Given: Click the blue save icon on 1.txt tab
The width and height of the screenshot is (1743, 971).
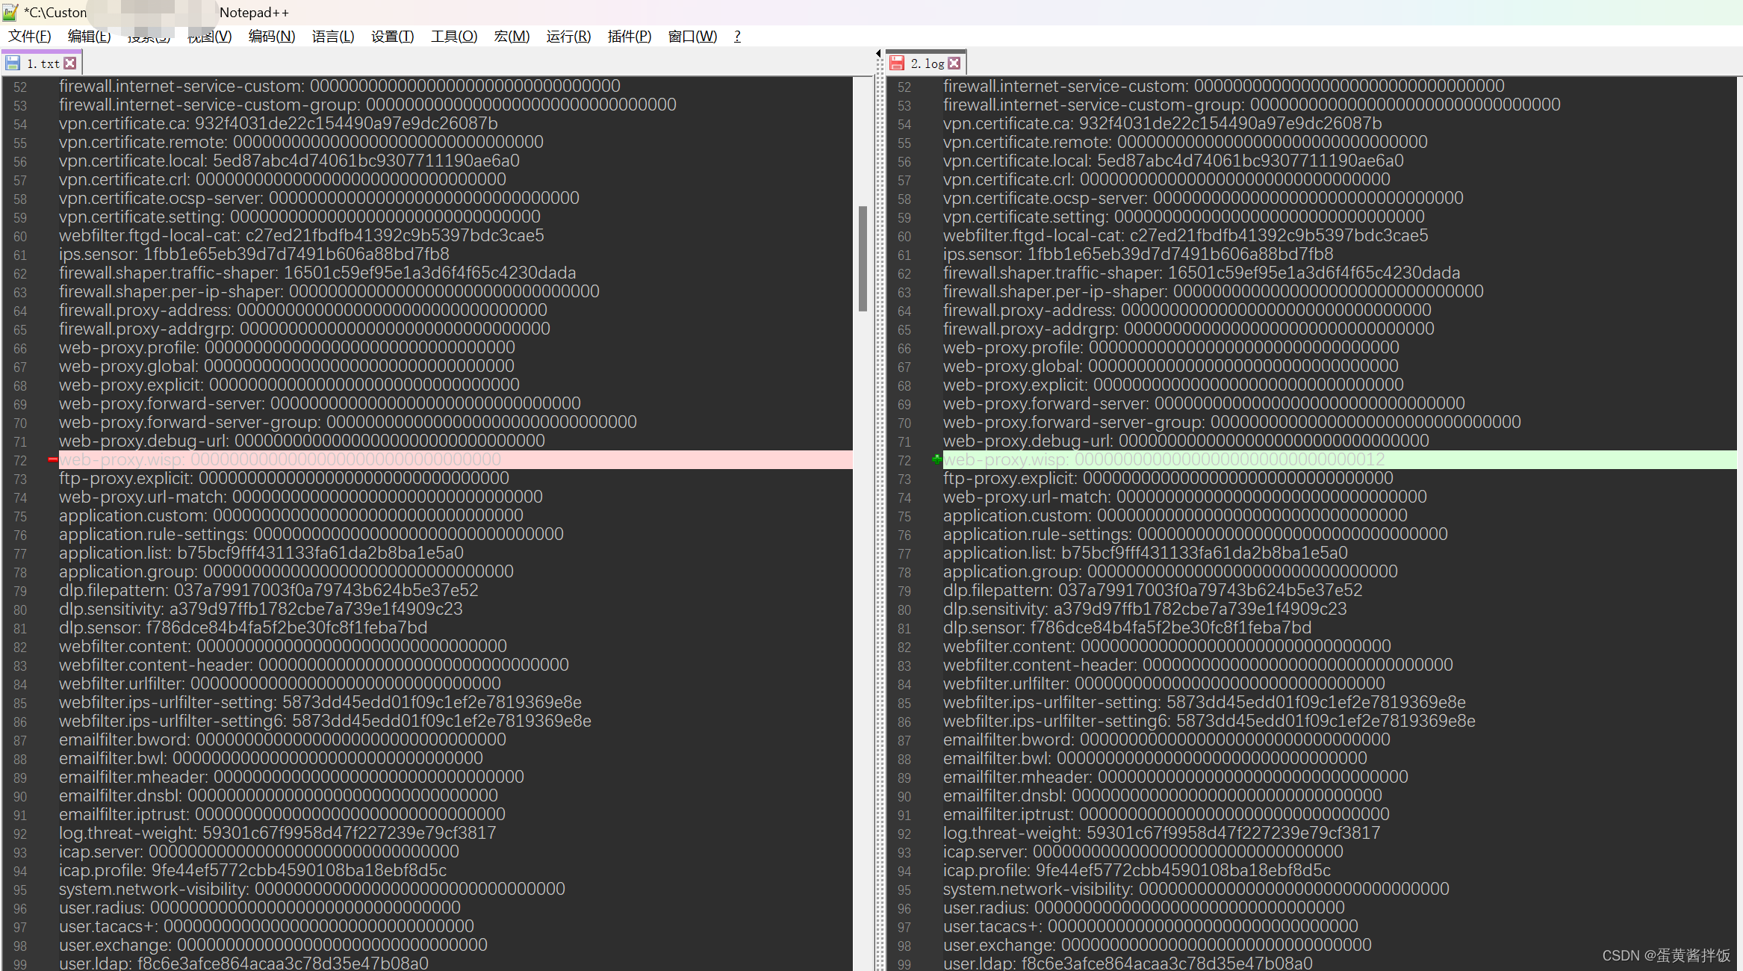Looking at the screenshot, I should click(x=13, y=63).
